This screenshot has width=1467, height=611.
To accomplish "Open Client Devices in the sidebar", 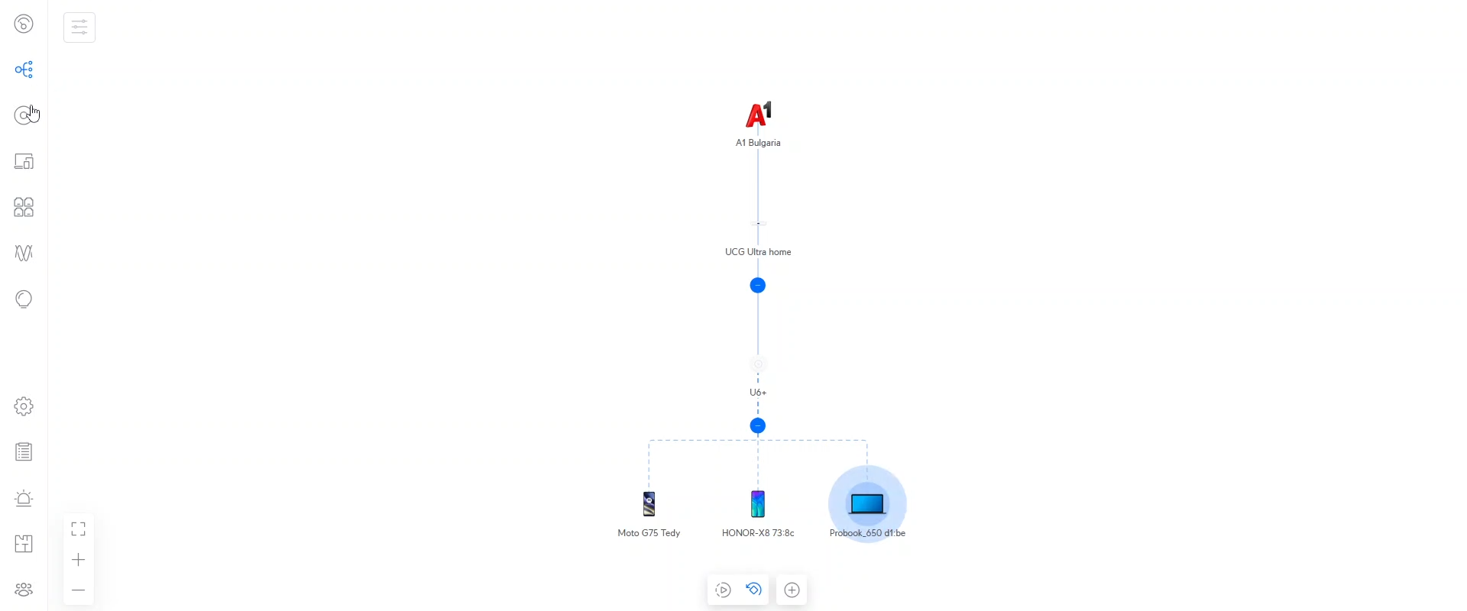I will point(24,161).
